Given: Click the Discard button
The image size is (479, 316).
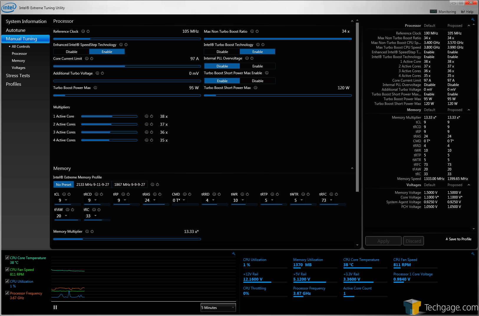Looking at the screenshot, I should [413, 241].
